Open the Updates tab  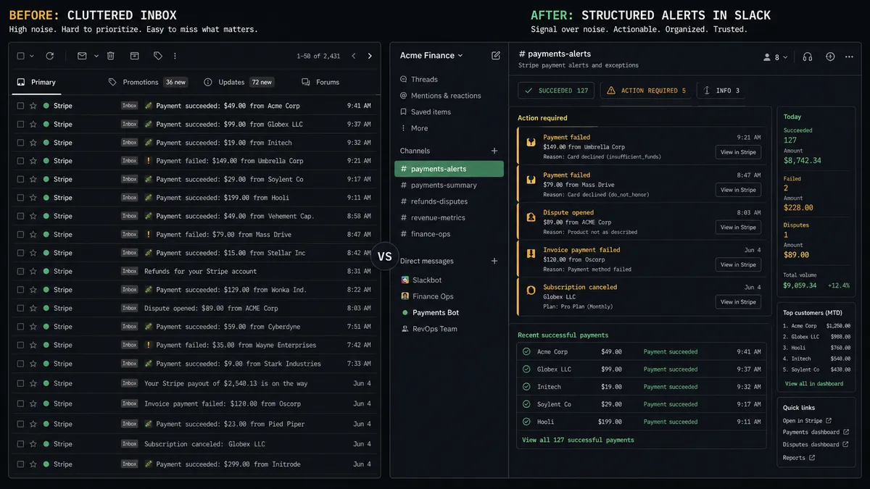pyautogui.click(x=239, y=82)
